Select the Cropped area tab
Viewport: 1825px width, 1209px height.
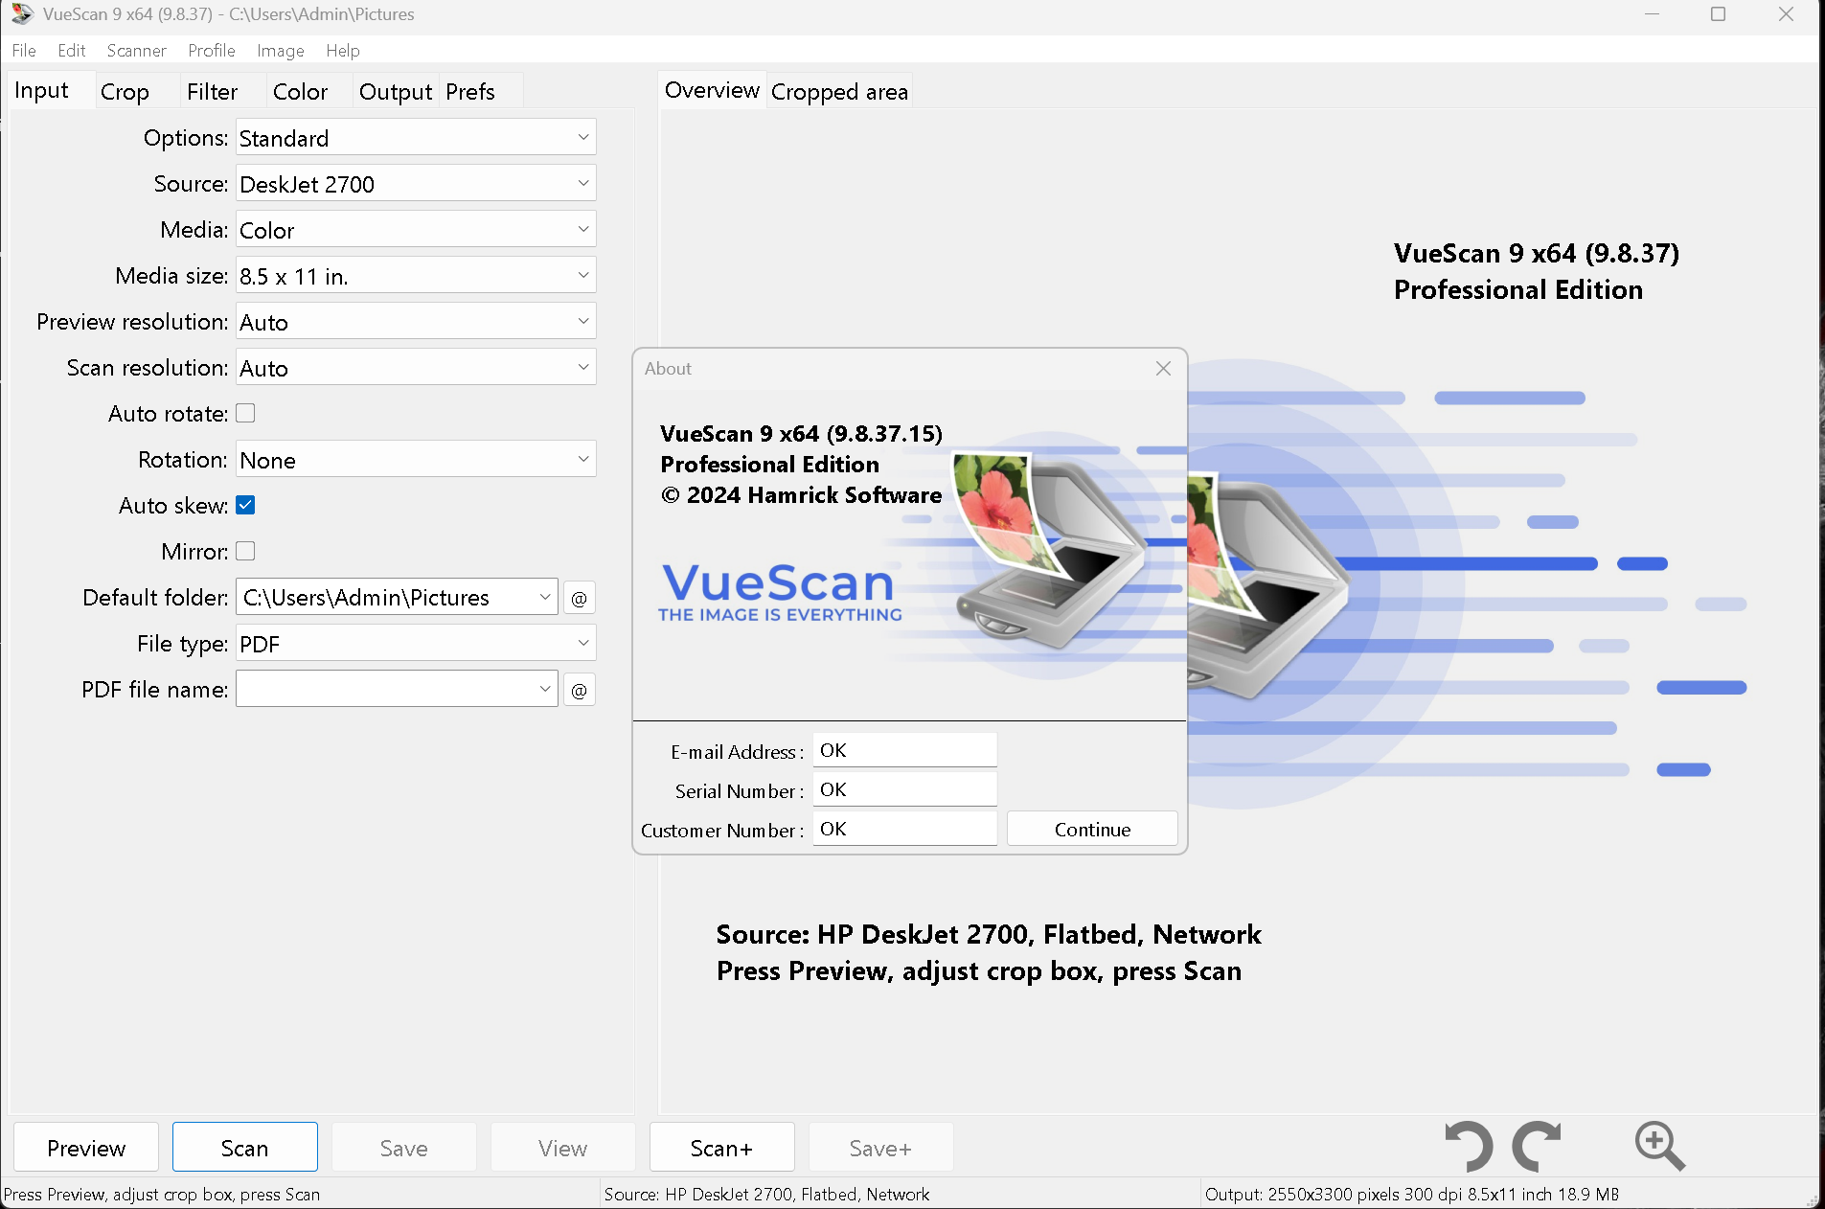point(839,91)
